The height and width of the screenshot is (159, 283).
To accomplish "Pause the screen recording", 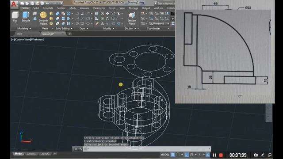I will [x=214, y=155].
